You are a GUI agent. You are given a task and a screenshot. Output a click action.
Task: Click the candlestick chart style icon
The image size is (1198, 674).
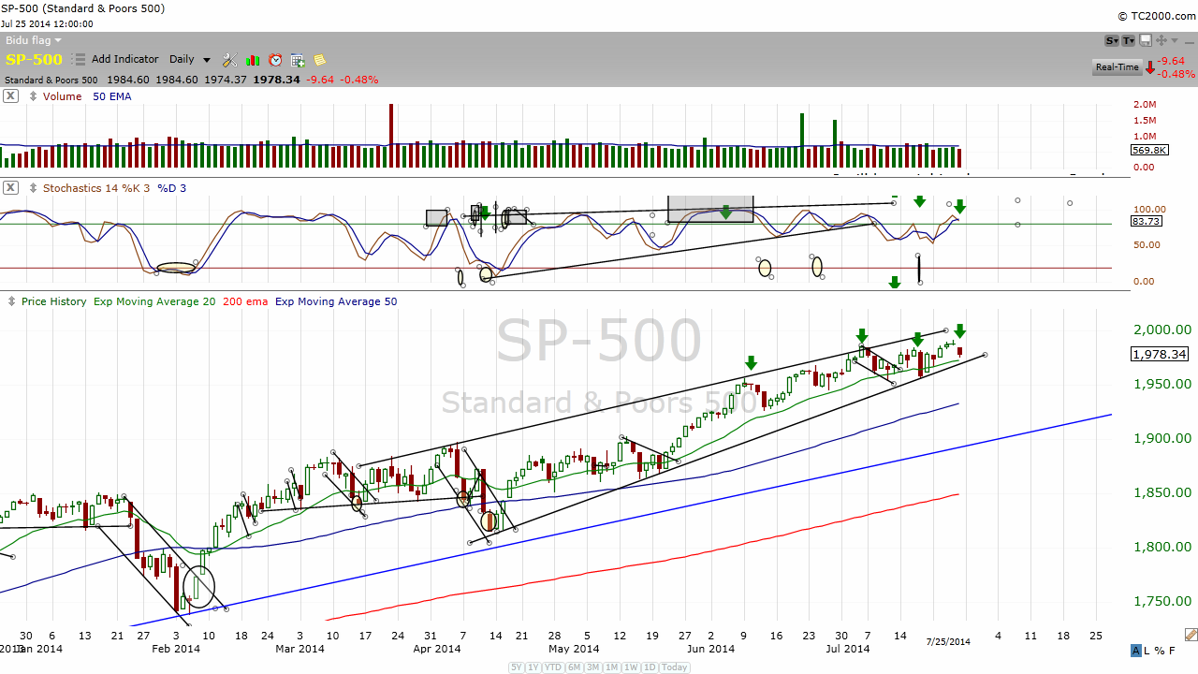point(253,60)
